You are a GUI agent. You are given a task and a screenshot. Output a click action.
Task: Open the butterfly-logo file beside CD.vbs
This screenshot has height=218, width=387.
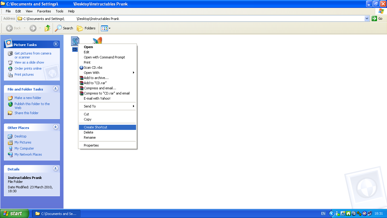click(x=97, y=41)
